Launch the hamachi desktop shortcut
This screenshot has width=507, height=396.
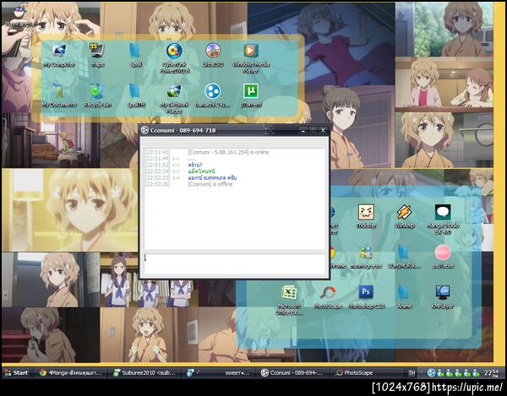[212, 95]
